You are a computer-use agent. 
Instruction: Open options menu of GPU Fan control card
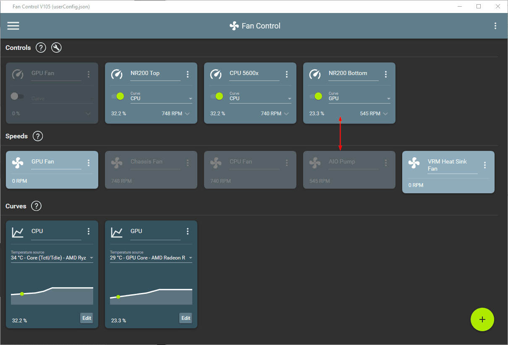click(x=89, y=74)
